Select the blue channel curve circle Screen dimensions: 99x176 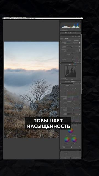76,64
